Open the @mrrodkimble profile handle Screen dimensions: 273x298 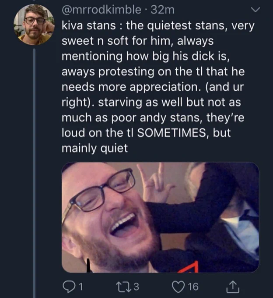(x=101, y=10)
